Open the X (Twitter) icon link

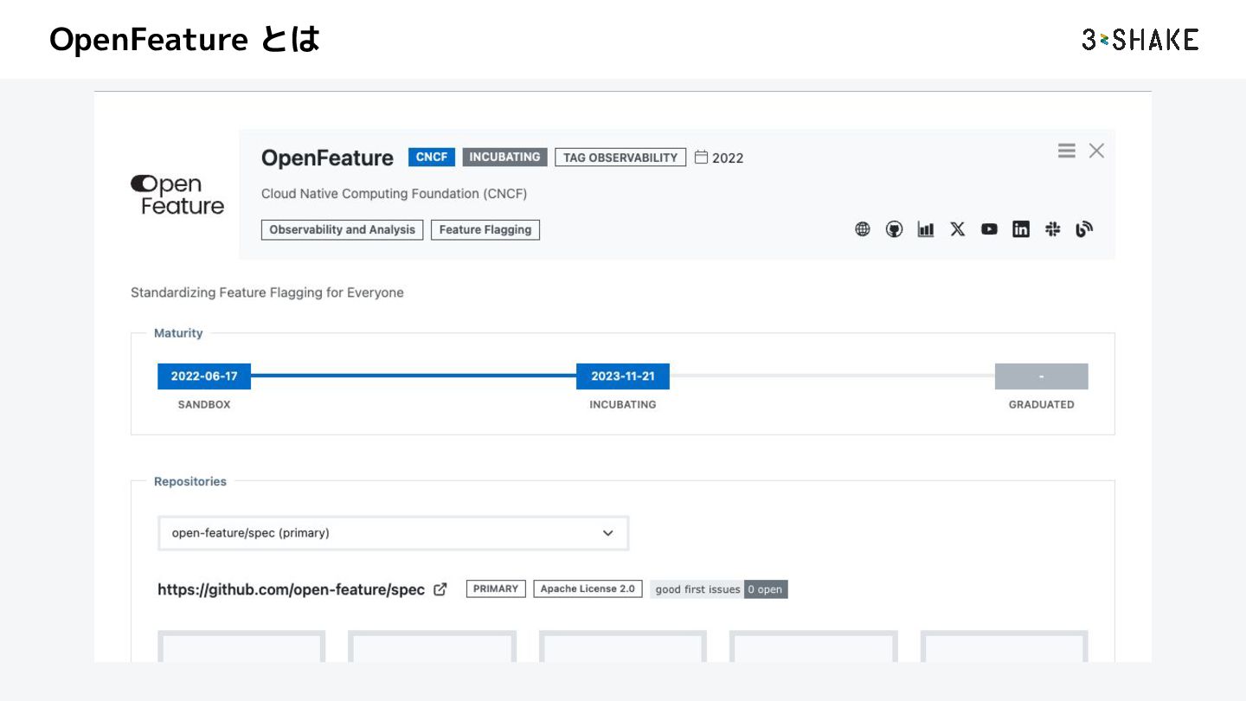pos(957,229)
